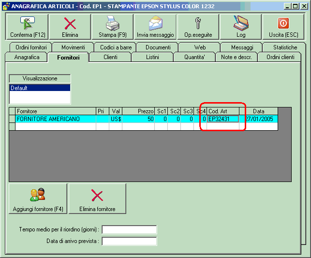This screenshot has width=311, height=258.
Task: Click the Cod. Art column header
Action: pos(223,111)
